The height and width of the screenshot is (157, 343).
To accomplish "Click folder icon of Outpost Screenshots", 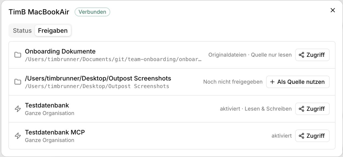I will click(18, 82).
